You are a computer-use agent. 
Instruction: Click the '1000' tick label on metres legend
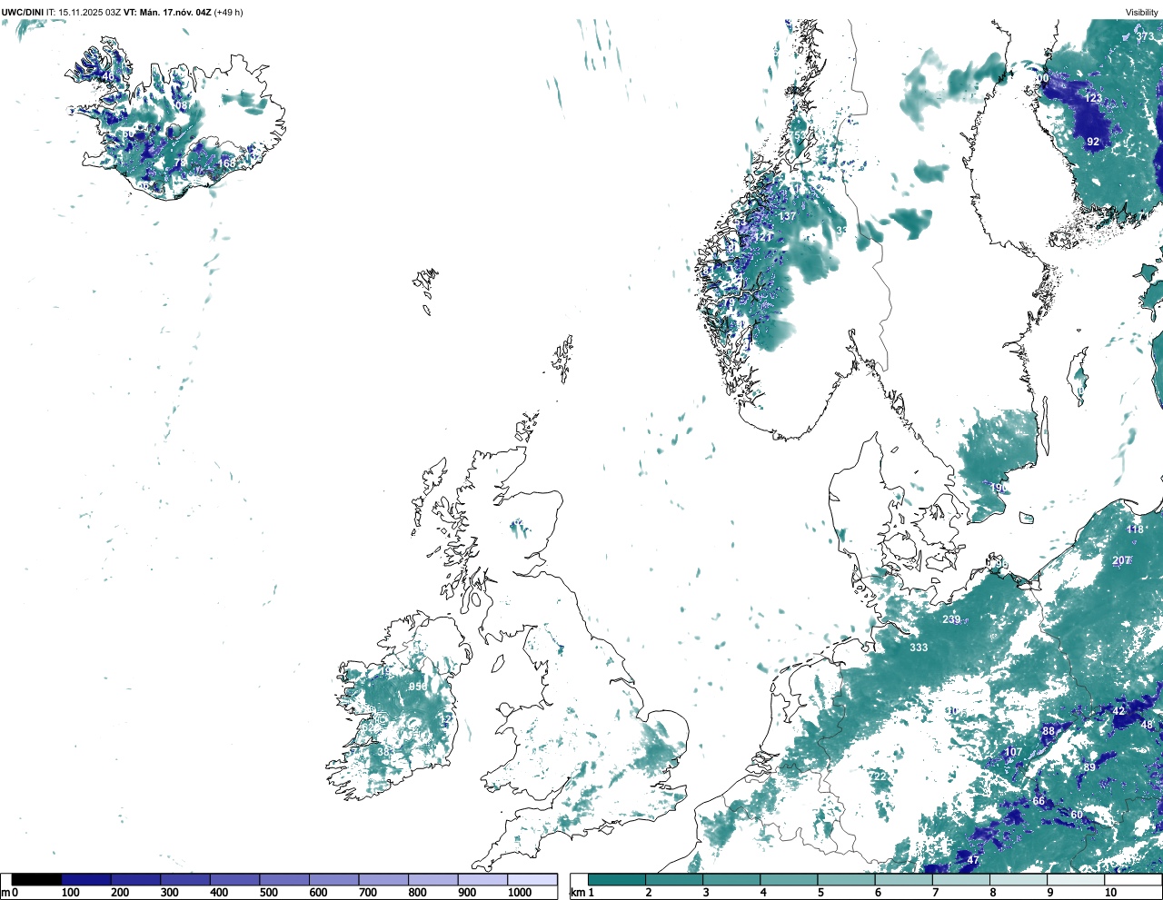point(520,893)
